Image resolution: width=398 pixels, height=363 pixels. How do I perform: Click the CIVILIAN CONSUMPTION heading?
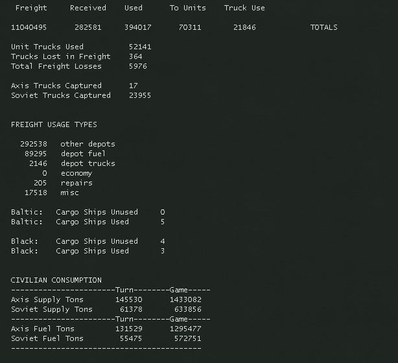56,280
